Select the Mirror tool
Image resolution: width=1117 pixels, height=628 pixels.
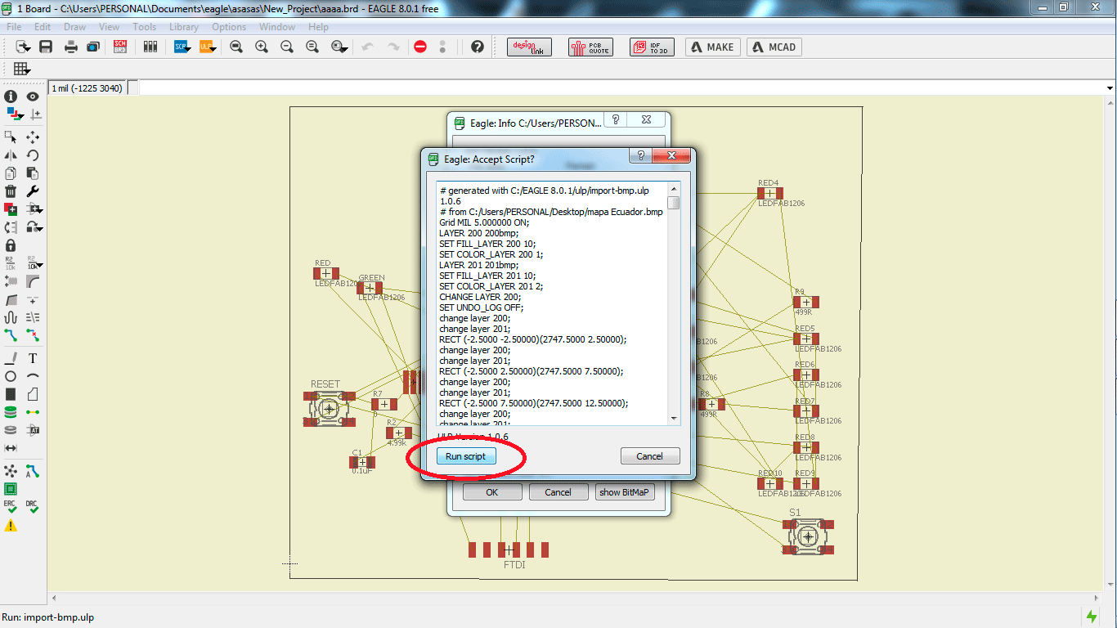point(11,155)
